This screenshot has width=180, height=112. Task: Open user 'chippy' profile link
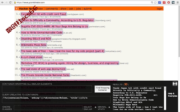36,48
